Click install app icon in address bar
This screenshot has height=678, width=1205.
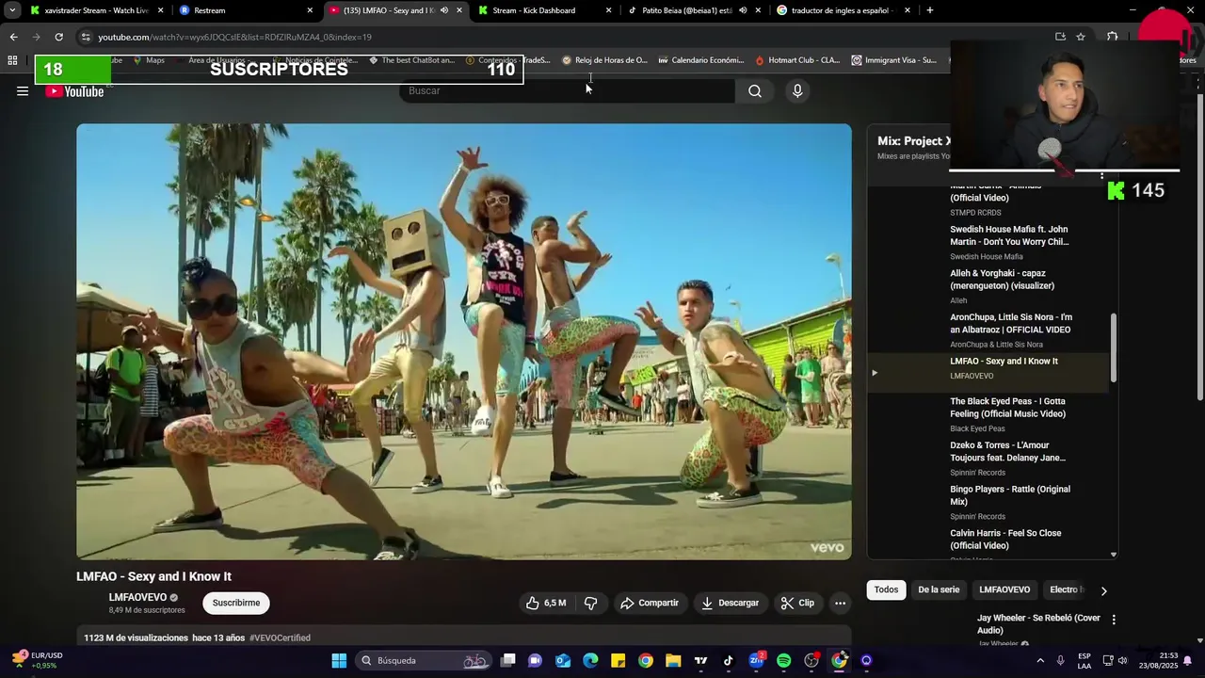1060,37
